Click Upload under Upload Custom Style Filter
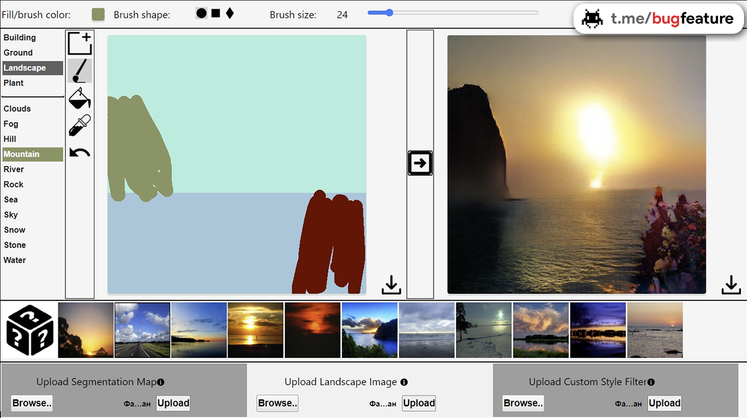 tap(665, 403)
